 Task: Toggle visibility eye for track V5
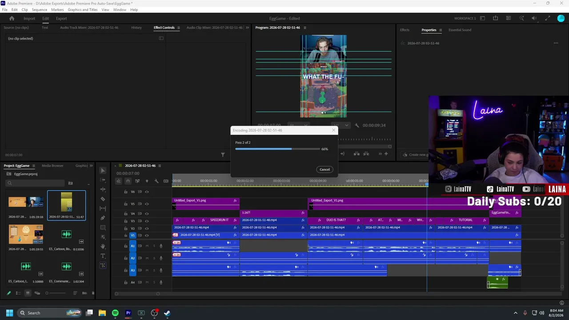pyautogui.click(x=147, y=204)
